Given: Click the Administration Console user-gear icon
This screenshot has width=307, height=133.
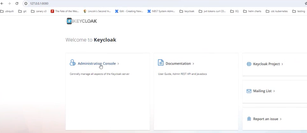Looking at the screenshot, I should 73,63.
